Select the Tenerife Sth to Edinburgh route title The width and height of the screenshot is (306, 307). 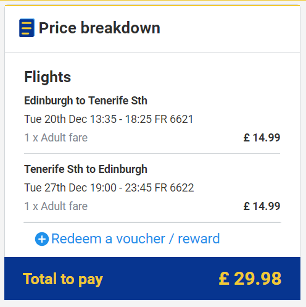(86, 169)
